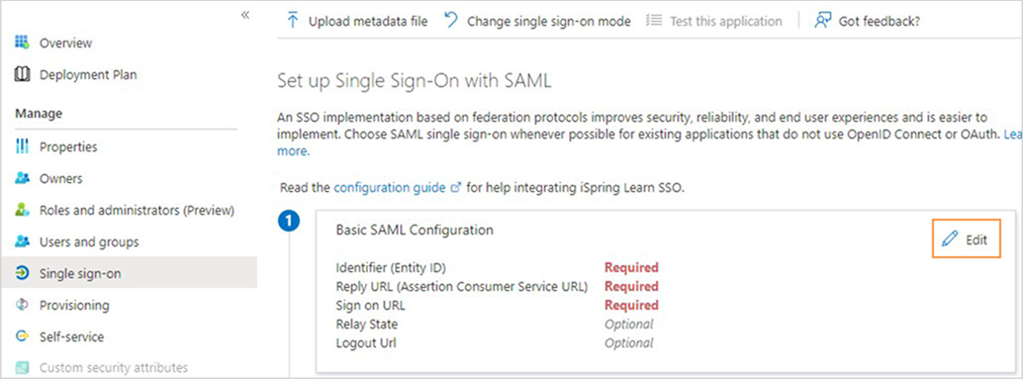The width and height of the screenshot is (1023, 379).
Task: Select the Properties bars icon
Action: (22, 146)
